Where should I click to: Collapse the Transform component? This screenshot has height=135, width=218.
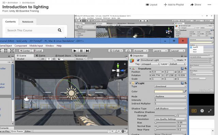130,69
